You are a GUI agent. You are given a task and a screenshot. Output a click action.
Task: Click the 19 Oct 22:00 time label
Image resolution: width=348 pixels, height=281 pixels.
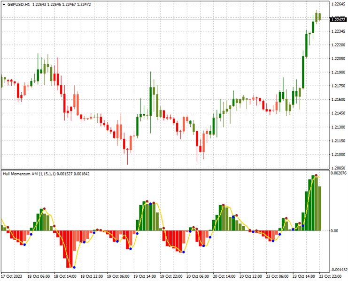point(171,277)
